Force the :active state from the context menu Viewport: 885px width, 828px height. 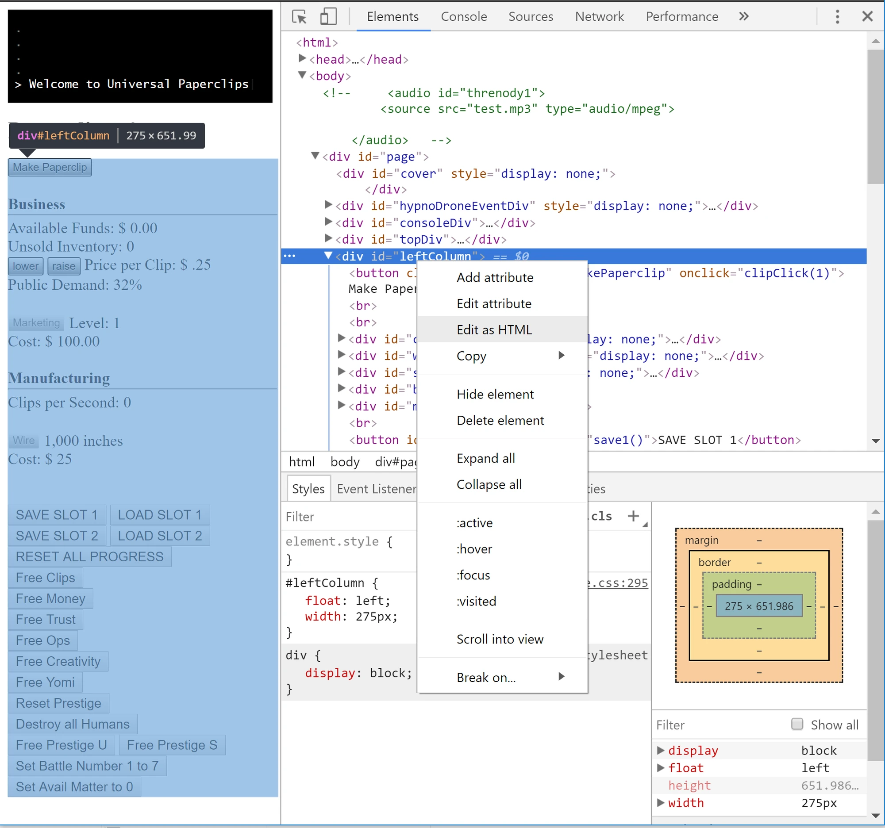click(x=474, y=523)
